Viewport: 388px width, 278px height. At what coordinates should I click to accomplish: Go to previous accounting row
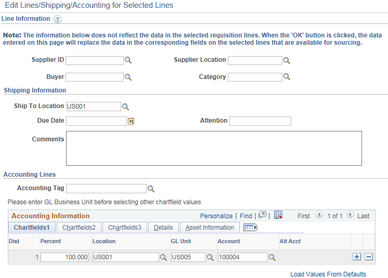[319, 215]
